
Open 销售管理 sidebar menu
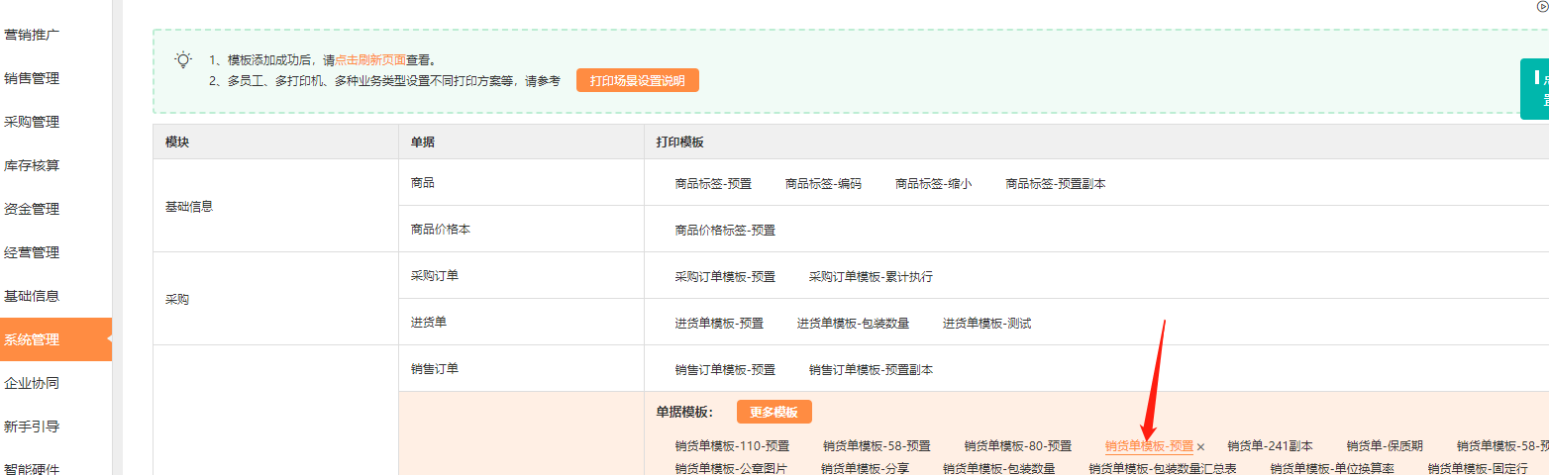(x=32, y=78)
